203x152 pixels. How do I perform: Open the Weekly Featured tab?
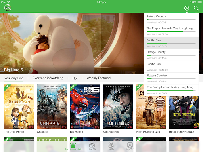pos(99,78)
